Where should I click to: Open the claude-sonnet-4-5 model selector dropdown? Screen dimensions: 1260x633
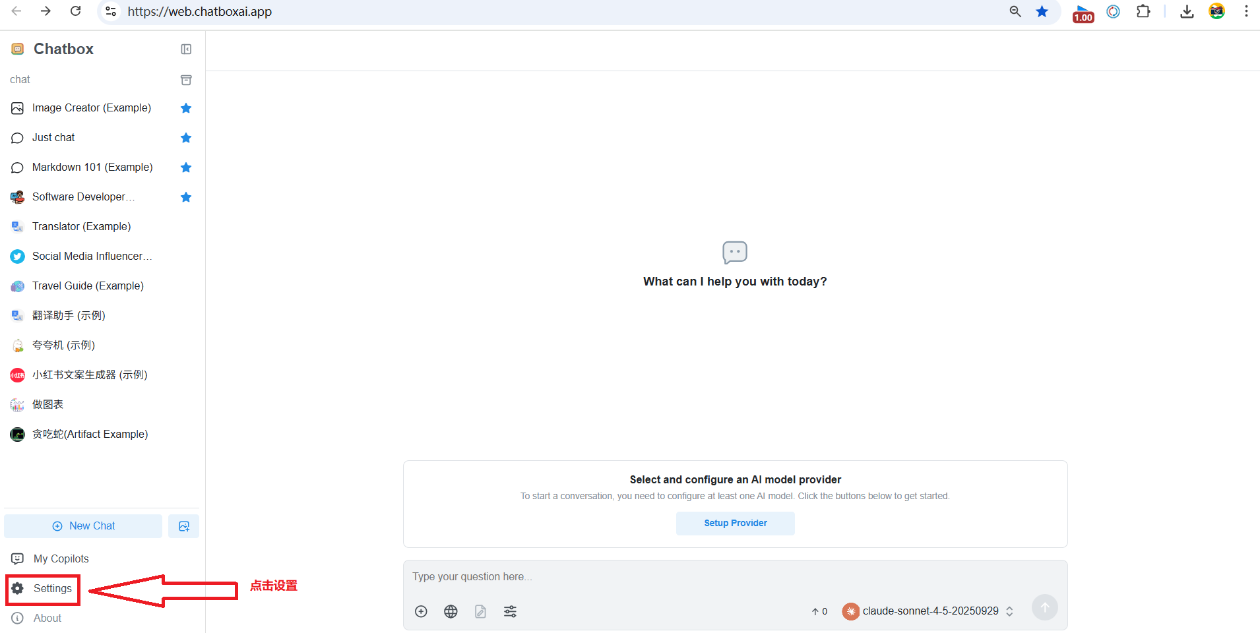(x=929, y=611)
